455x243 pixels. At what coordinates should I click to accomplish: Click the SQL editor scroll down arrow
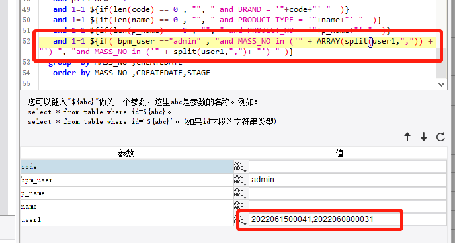(441, 85)
